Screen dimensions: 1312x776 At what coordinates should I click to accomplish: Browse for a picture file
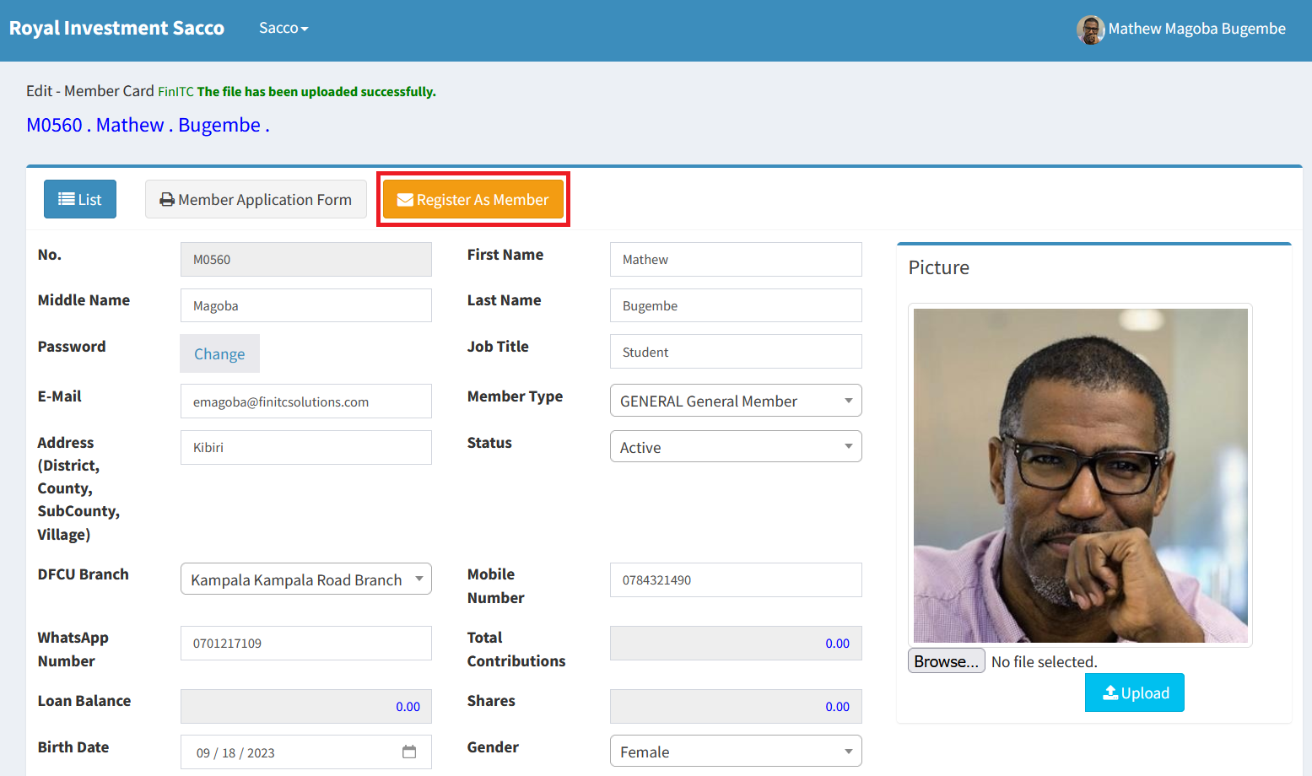(x=946, y=661)
